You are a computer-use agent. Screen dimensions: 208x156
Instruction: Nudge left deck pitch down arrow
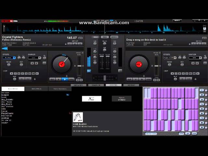(78, 80)
